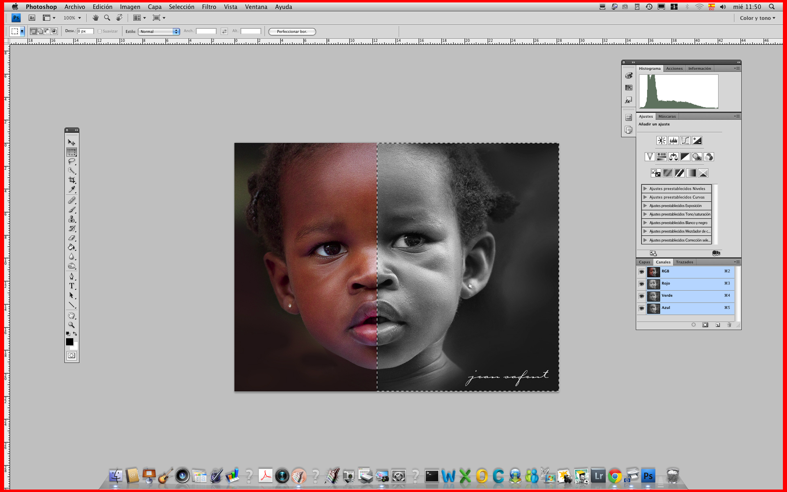Select the Lasso tool
The image size is (787, 492).
coord(72,161)
